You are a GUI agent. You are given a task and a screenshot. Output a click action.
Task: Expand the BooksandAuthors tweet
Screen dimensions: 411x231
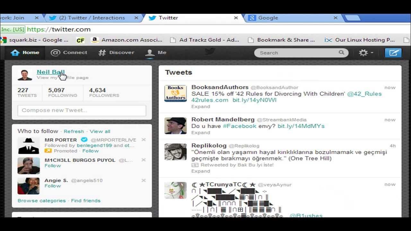coord(201,107)
